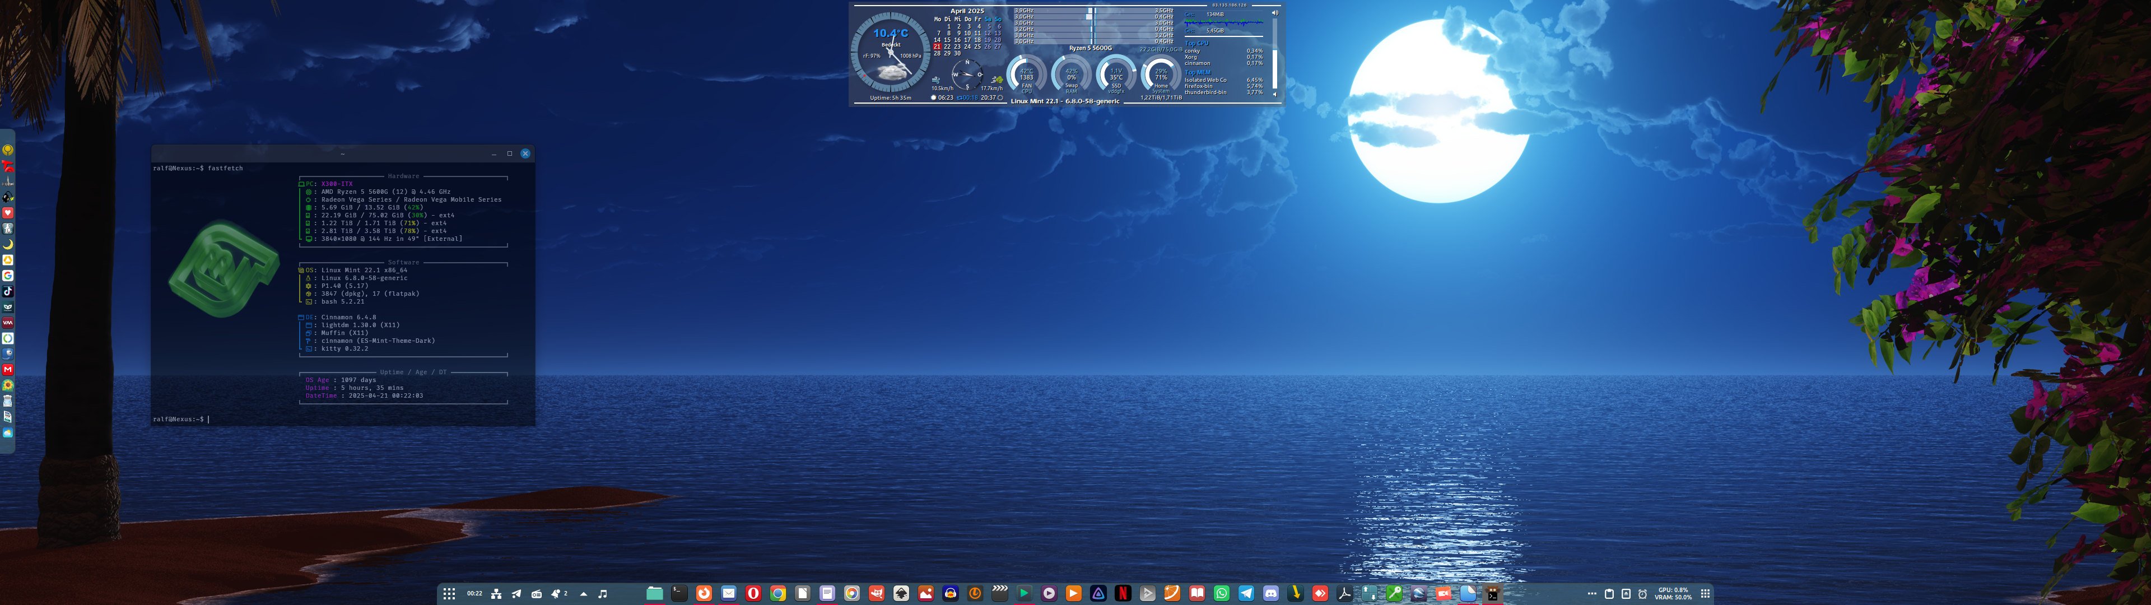Viewport: 2151px width, 605px height.
Task: Click the GPU and VRAM usage monitor
Action: coord(1673,593)
